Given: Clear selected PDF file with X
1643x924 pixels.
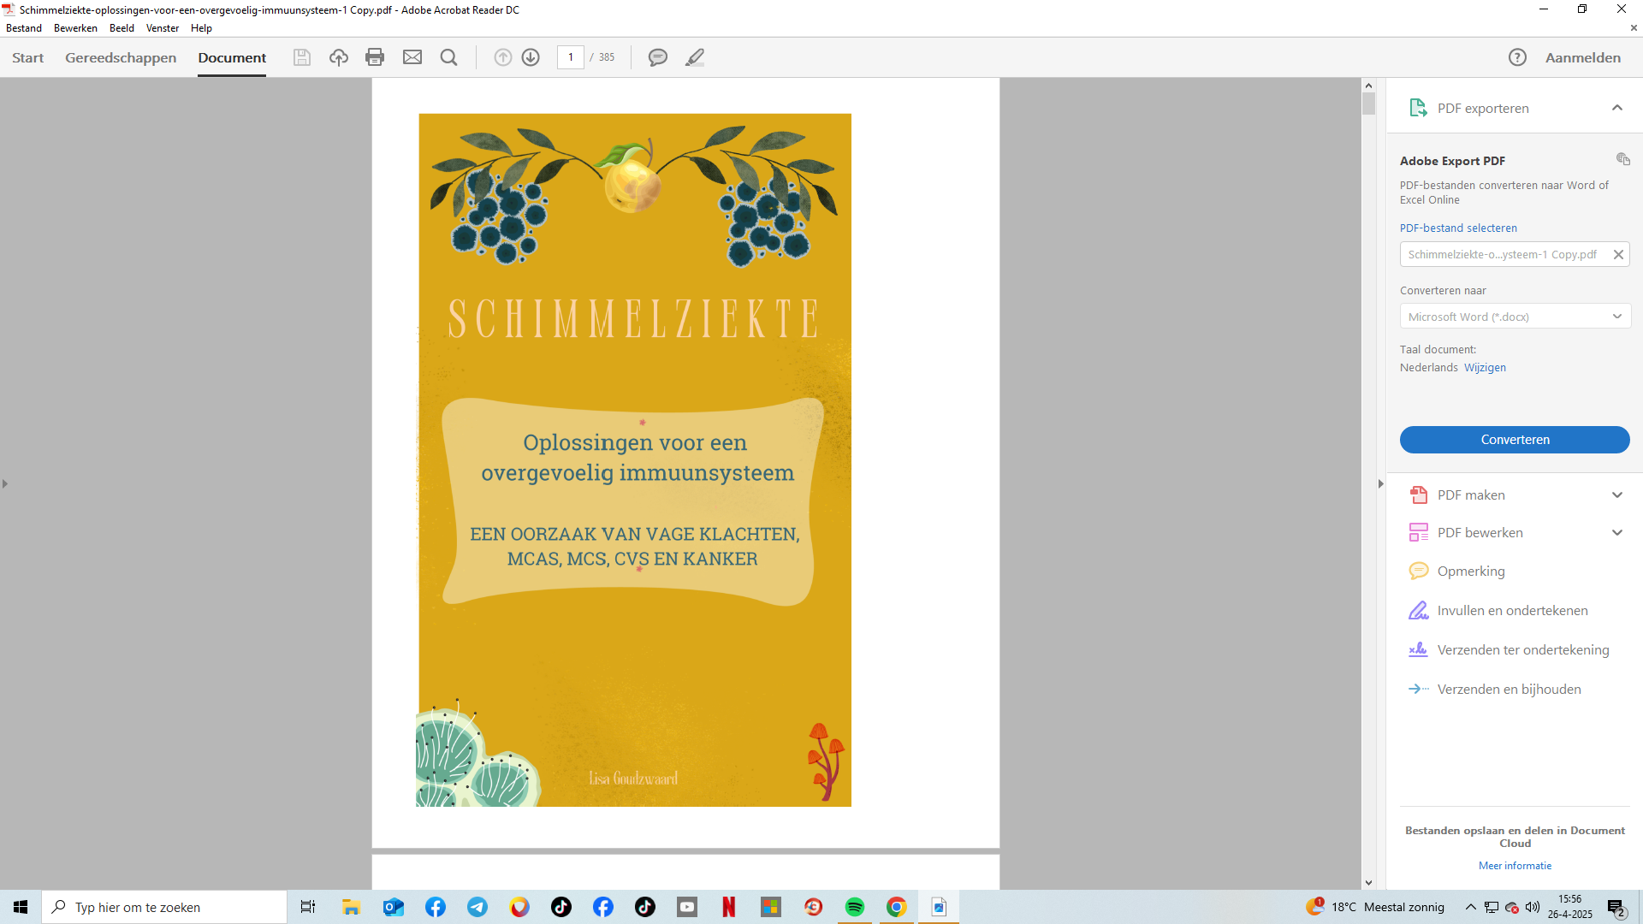Looking at the screenshot, I should (1618, 254).
